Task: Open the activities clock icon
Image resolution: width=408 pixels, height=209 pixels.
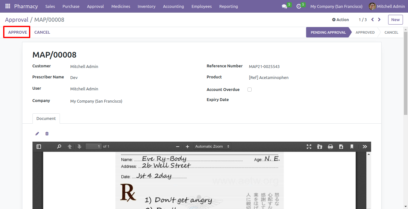Action: (x=299, y=6)
